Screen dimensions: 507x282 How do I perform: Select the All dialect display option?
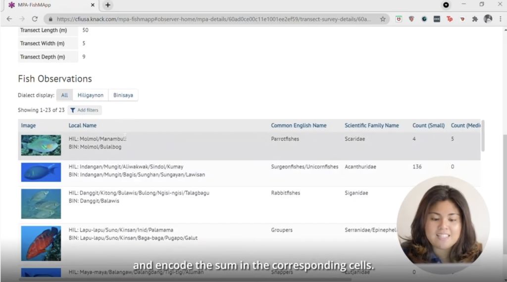64,95
